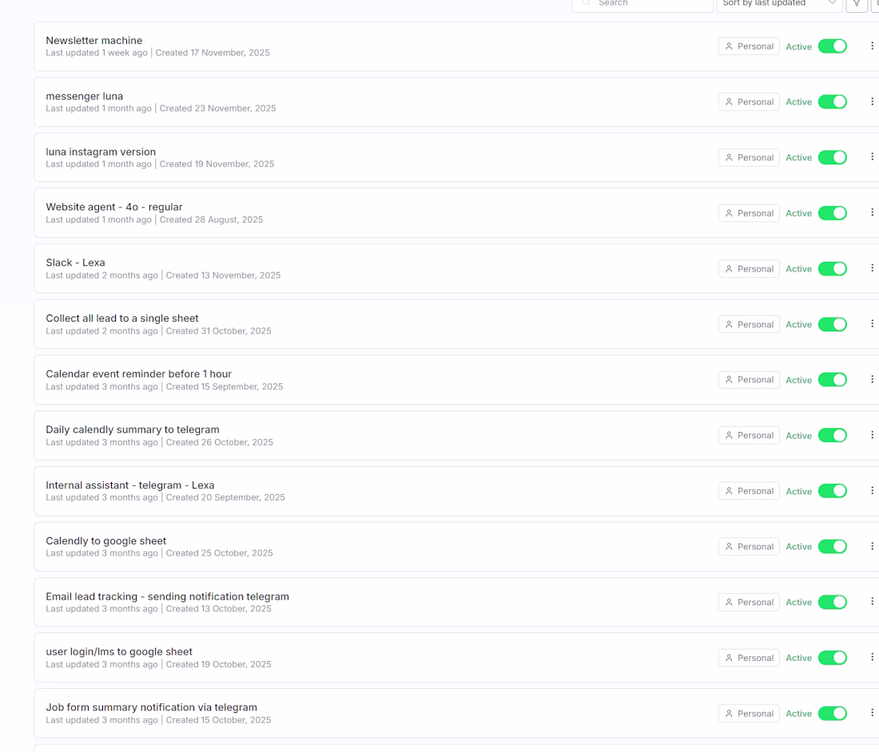The height and width of the screenshot is (752, 879).
Task: Open options for Internal assistant - telegram - Lexa
Action: point(872,490)
